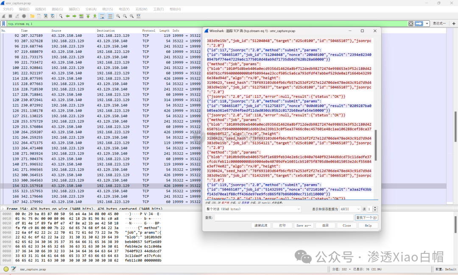Viewport: 458px width, 275px height.
Task: Open the display filter history dropdown
Action: [x=427, y=24]
